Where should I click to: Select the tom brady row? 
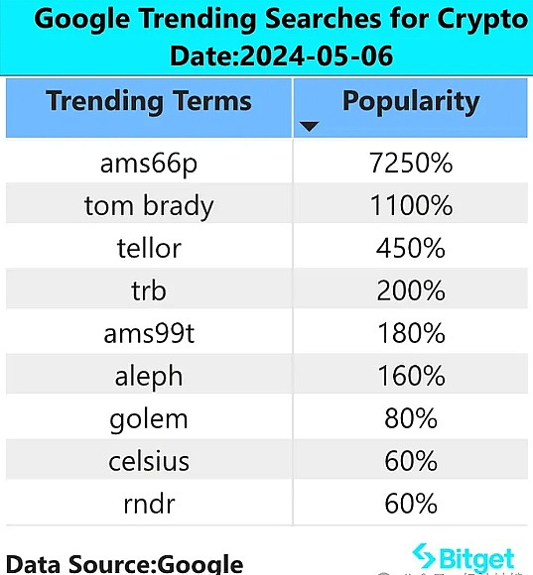click(267, 204)
